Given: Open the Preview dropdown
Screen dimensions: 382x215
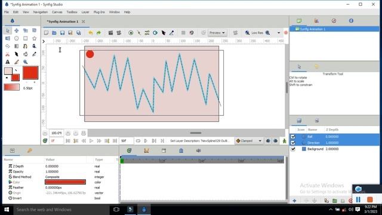Looking at the screenshot, I should (217, 33).
